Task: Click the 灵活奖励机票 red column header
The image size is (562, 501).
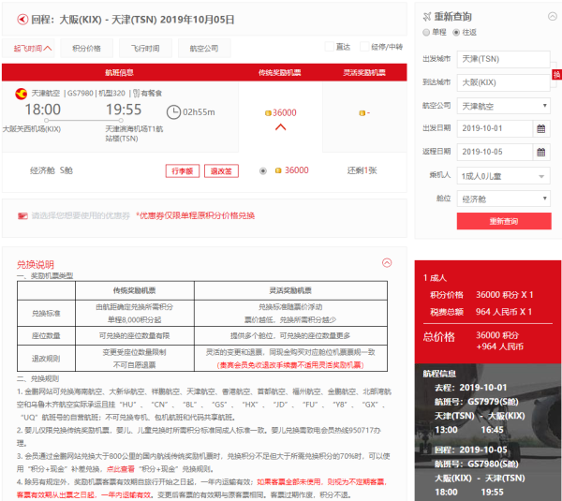Action: click(x=364, y=73)
